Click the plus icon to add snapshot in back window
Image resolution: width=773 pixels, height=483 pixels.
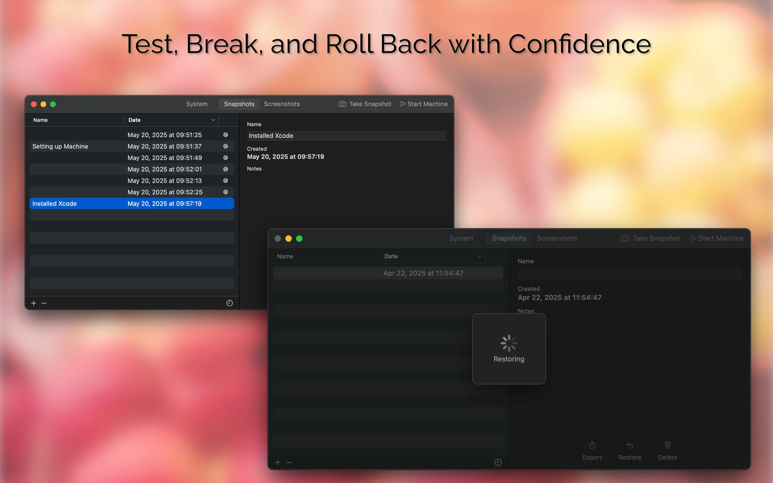pyautogui.click(x=34, y=303)
